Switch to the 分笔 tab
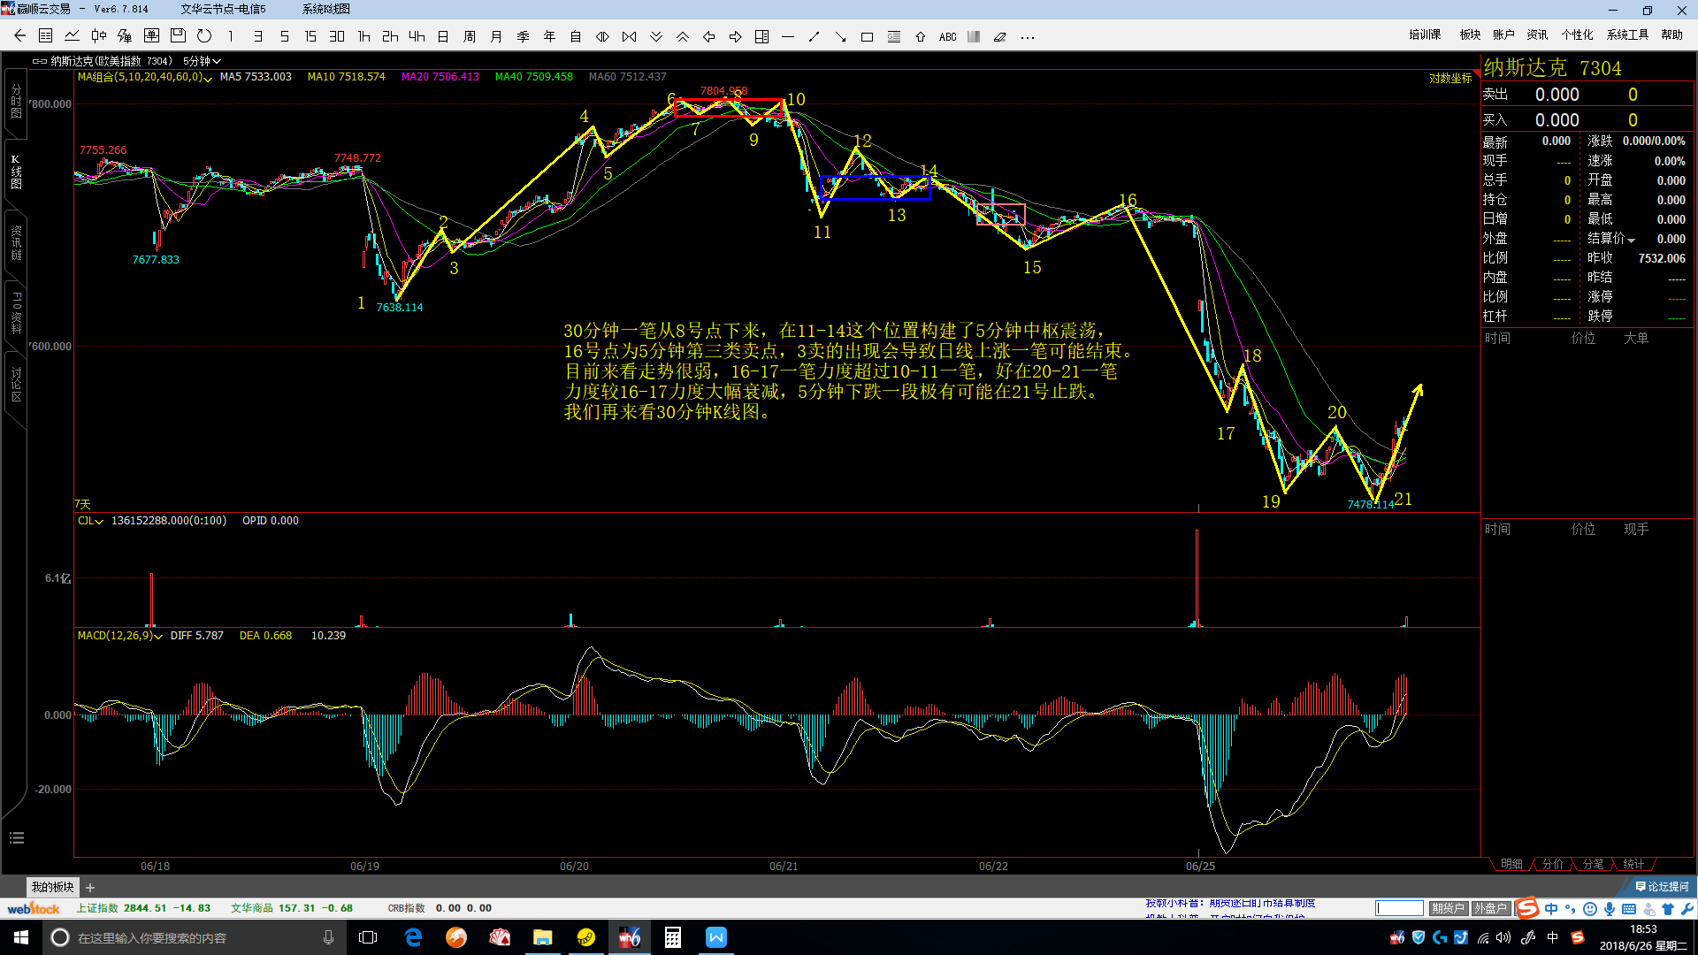Viewport: 1698px width, 955px height. (x=1593, y=864)
